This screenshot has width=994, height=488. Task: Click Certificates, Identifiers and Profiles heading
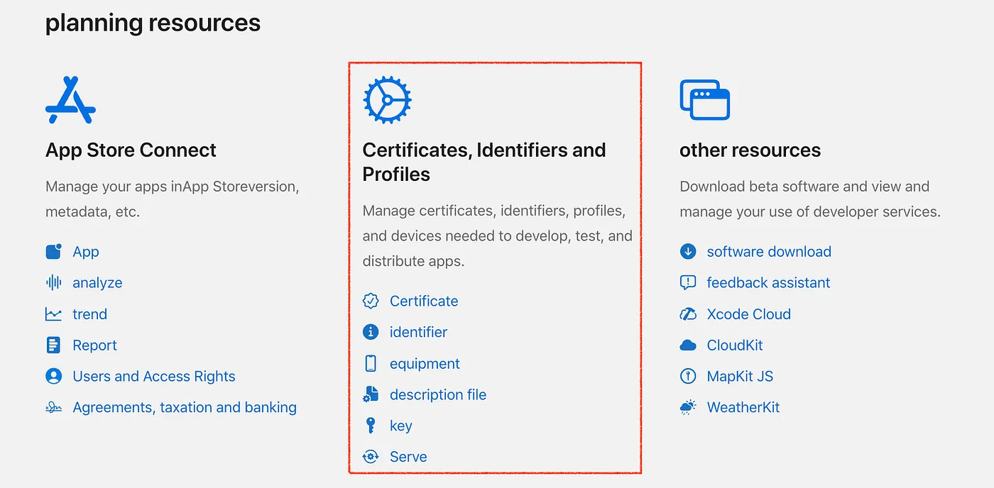click(x=484, y=162)
